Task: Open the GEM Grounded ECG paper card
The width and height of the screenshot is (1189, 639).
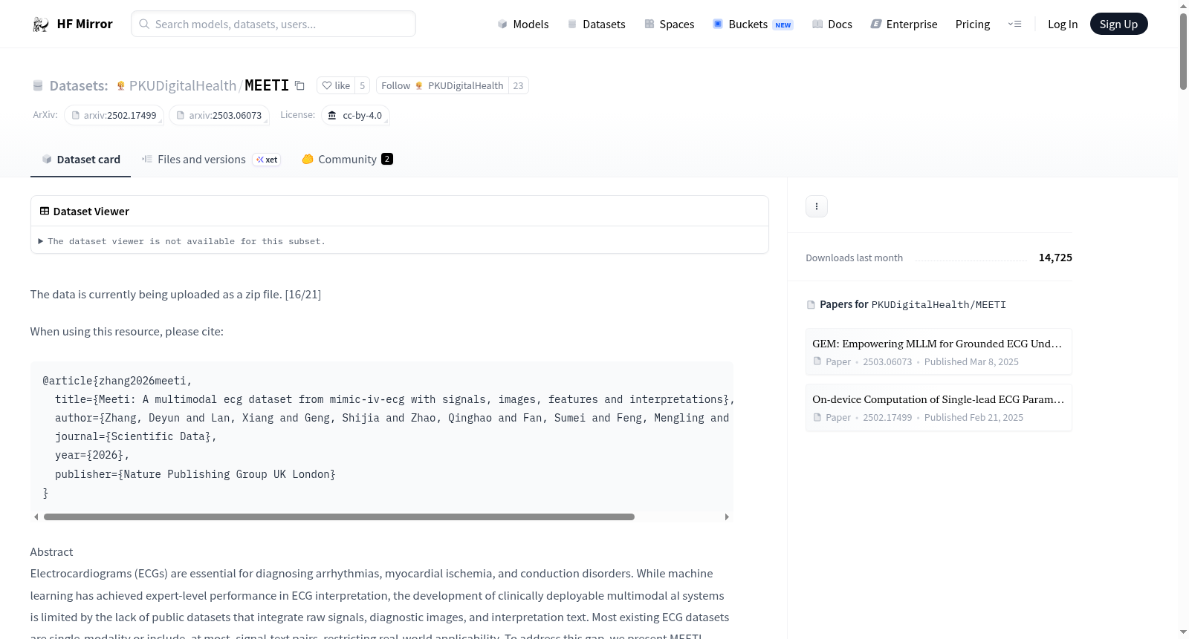Action: tap(939, 352)
